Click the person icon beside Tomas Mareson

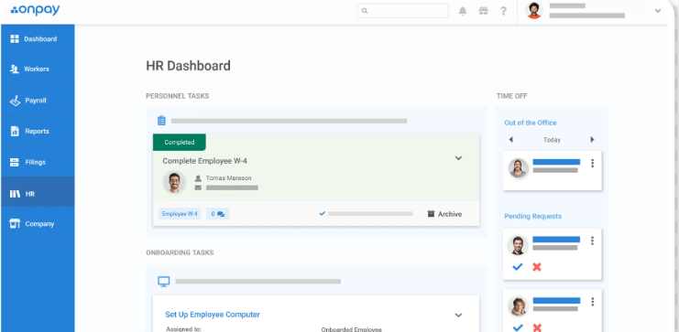click(x=198, y=178)
